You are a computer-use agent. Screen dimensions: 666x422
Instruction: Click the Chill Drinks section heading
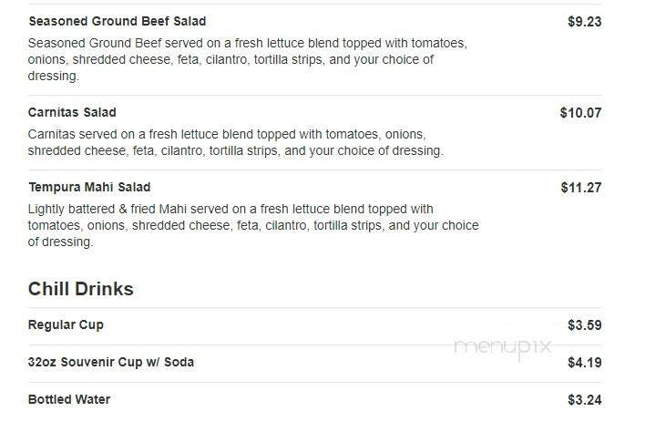[x=80, y=289]
